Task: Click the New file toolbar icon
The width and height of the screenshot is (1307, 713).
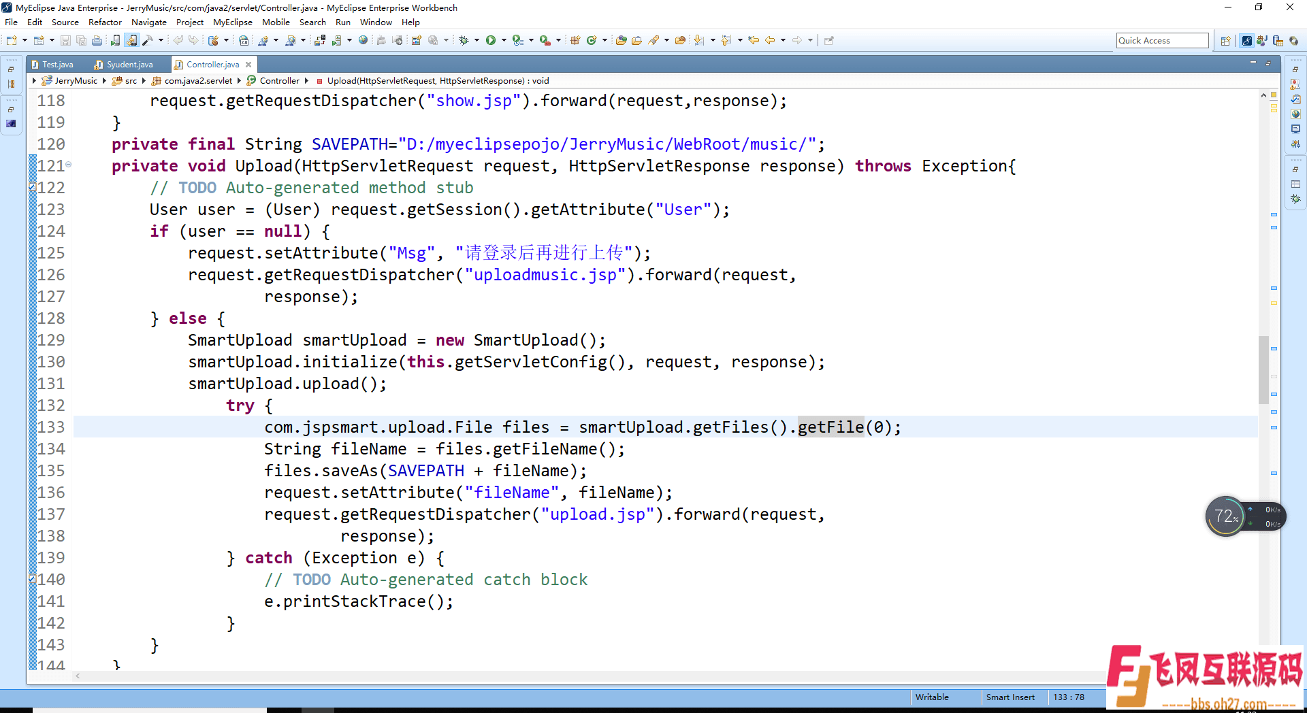Action: (12, 41)
